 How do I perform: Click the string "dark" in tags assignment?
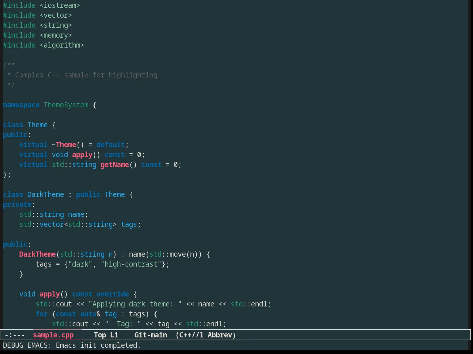point(80,264)
